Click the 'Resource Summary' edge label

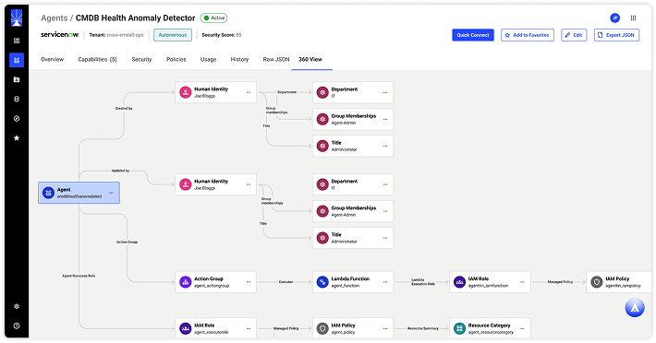click(423, 328)
